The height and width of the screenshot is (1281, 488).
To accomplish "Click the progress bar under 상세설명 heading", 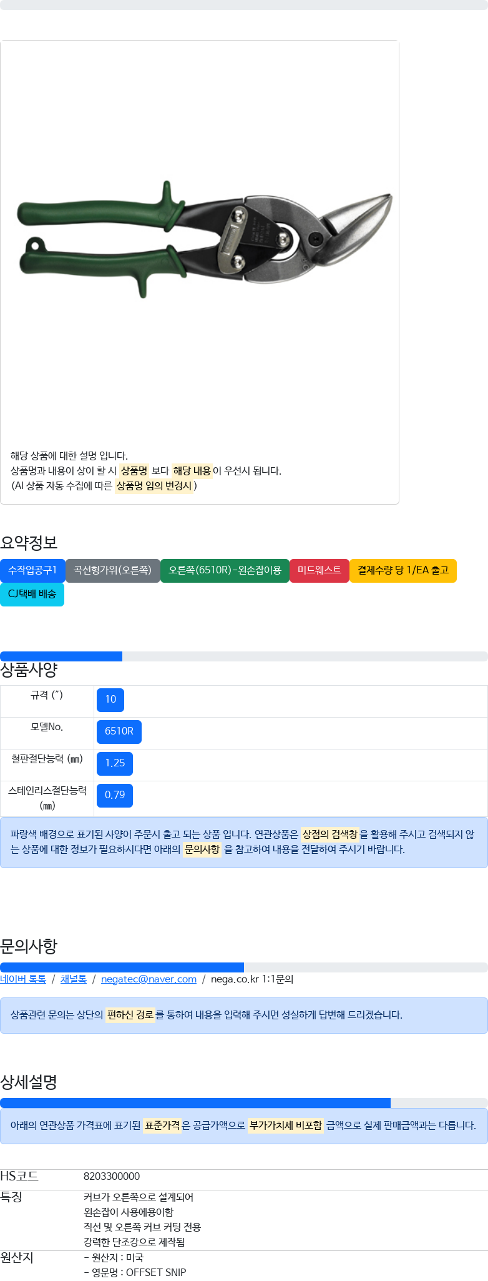I will click(x=244, y=1103).
